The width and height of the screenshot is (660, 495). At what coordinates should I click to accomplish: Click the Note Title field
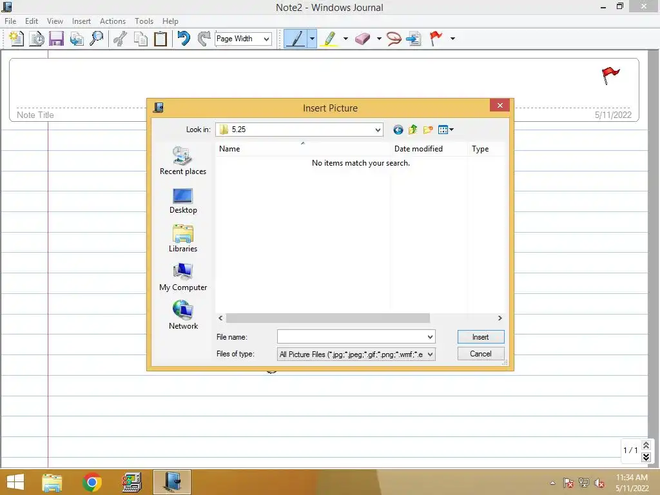pos(35,115)
